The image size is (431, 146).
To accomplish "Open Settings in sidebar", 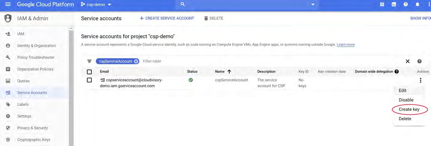I will [x=24, y=116].
